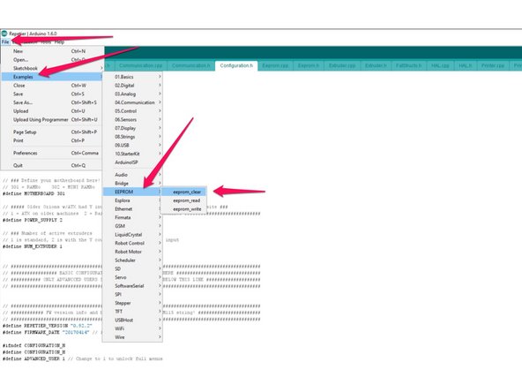
Task: Expand the 06.Sensors examples submenu
Action: coord(132,119)
